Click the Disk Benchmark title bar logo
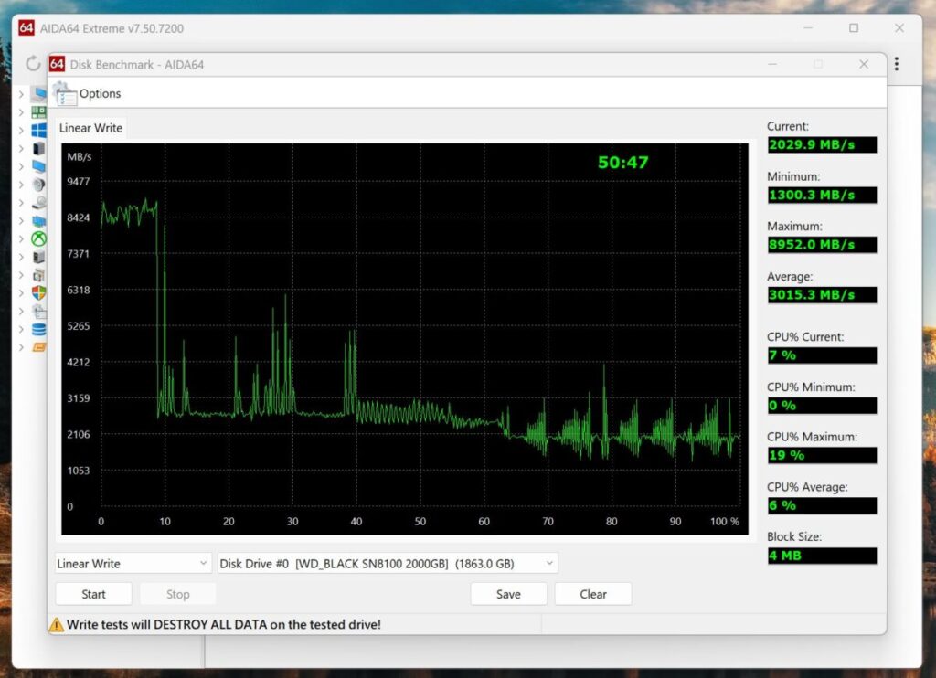The width and height of the screenshot is (936, 678). 57,64
